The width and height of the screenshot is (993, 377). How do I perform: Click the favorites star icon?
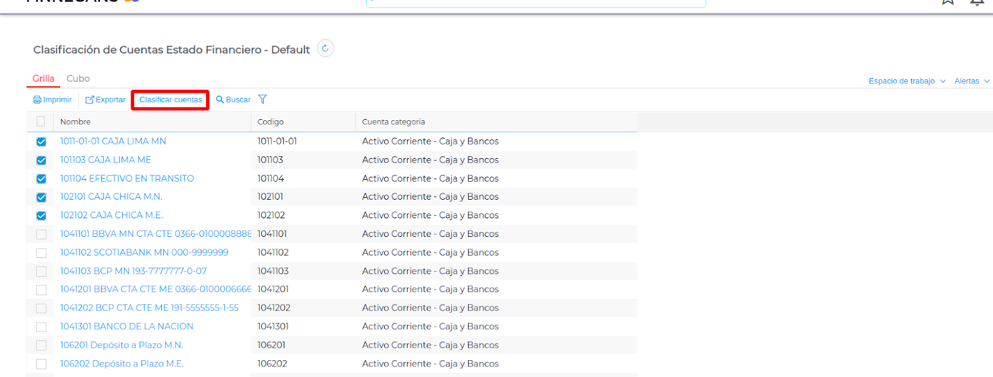[x=948, y=2]
